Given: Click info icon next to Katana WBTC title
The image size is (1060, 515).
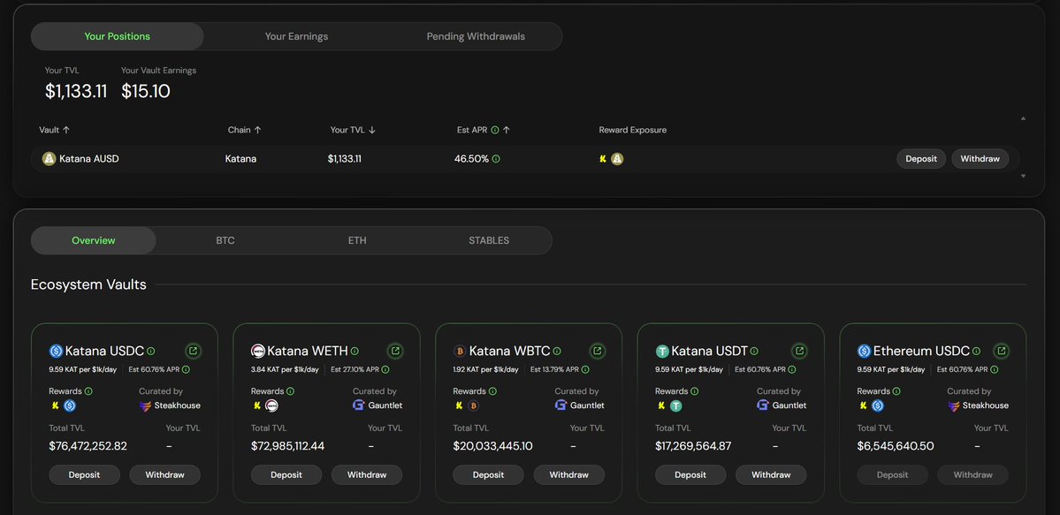Looking at the screenshot, I should click(557, 352).
